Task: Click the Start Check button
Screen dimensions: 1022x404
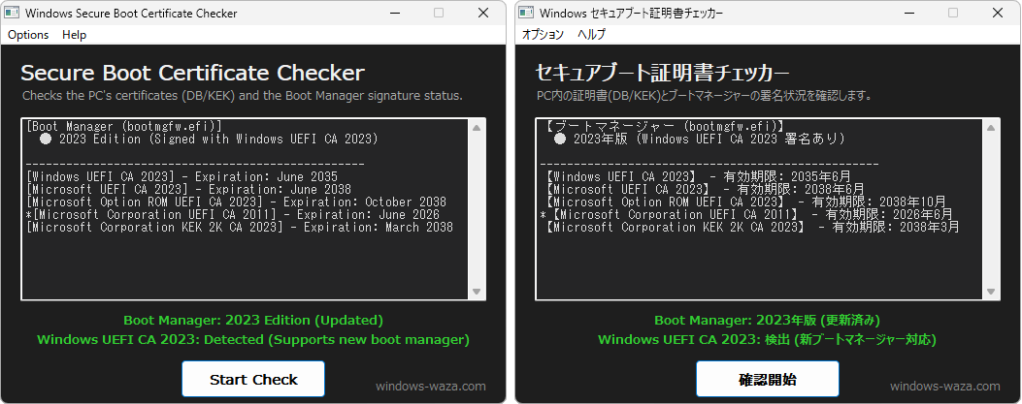Action: point(253,379)
